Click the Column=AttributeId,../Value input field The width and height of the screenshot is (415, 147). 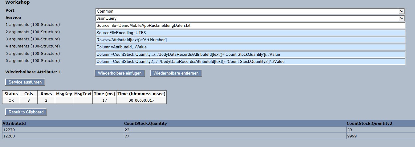point(250,47)
